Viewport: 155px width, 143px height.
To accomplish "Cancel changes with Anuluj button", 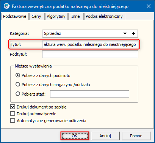I will tap(105, 136).
